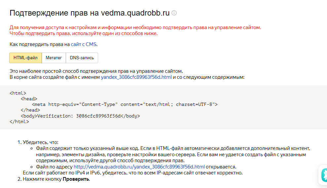Click the 'Подтверждение прав на vedma.quadrobb.ru' heading

[90, 13]
